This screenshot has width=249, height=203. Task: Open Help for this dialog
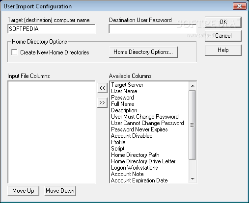click(223, 50)
